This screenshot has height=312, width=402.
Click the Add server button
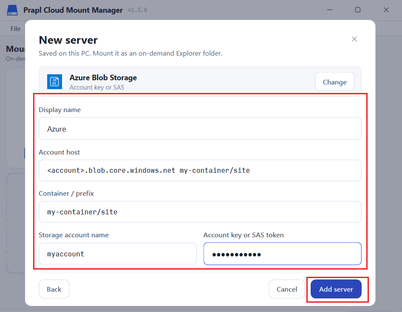point(336,289)
